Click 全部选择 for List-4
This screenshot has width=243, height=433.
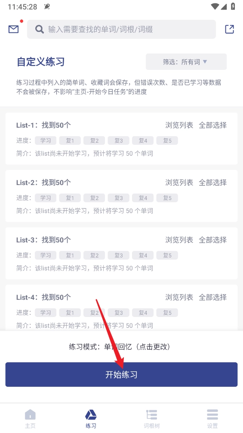(x=213, y=298)
